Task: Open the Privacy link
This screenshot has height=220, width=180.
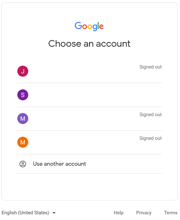Action: tap(144, 213)
